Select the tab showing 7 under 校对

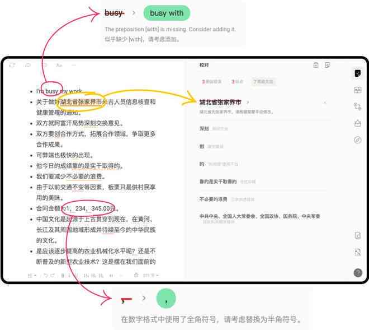point(263,82)
